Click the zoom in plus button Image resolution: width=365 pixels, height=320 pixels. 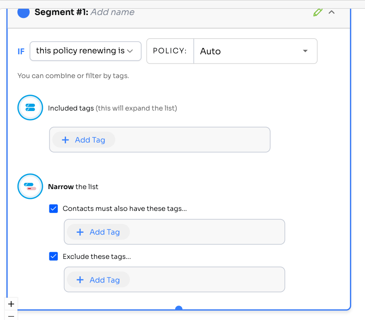click(11, 304)
